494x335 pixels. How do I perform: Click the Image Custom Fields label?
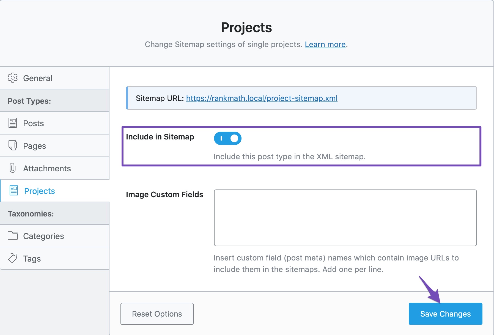coord(164,194)
